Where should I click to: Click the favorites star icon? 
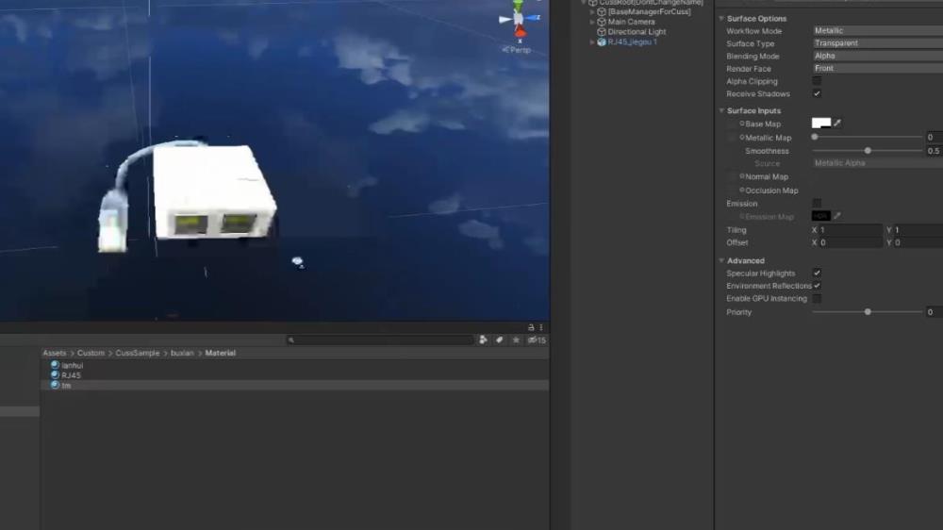[x=516, y=340]
